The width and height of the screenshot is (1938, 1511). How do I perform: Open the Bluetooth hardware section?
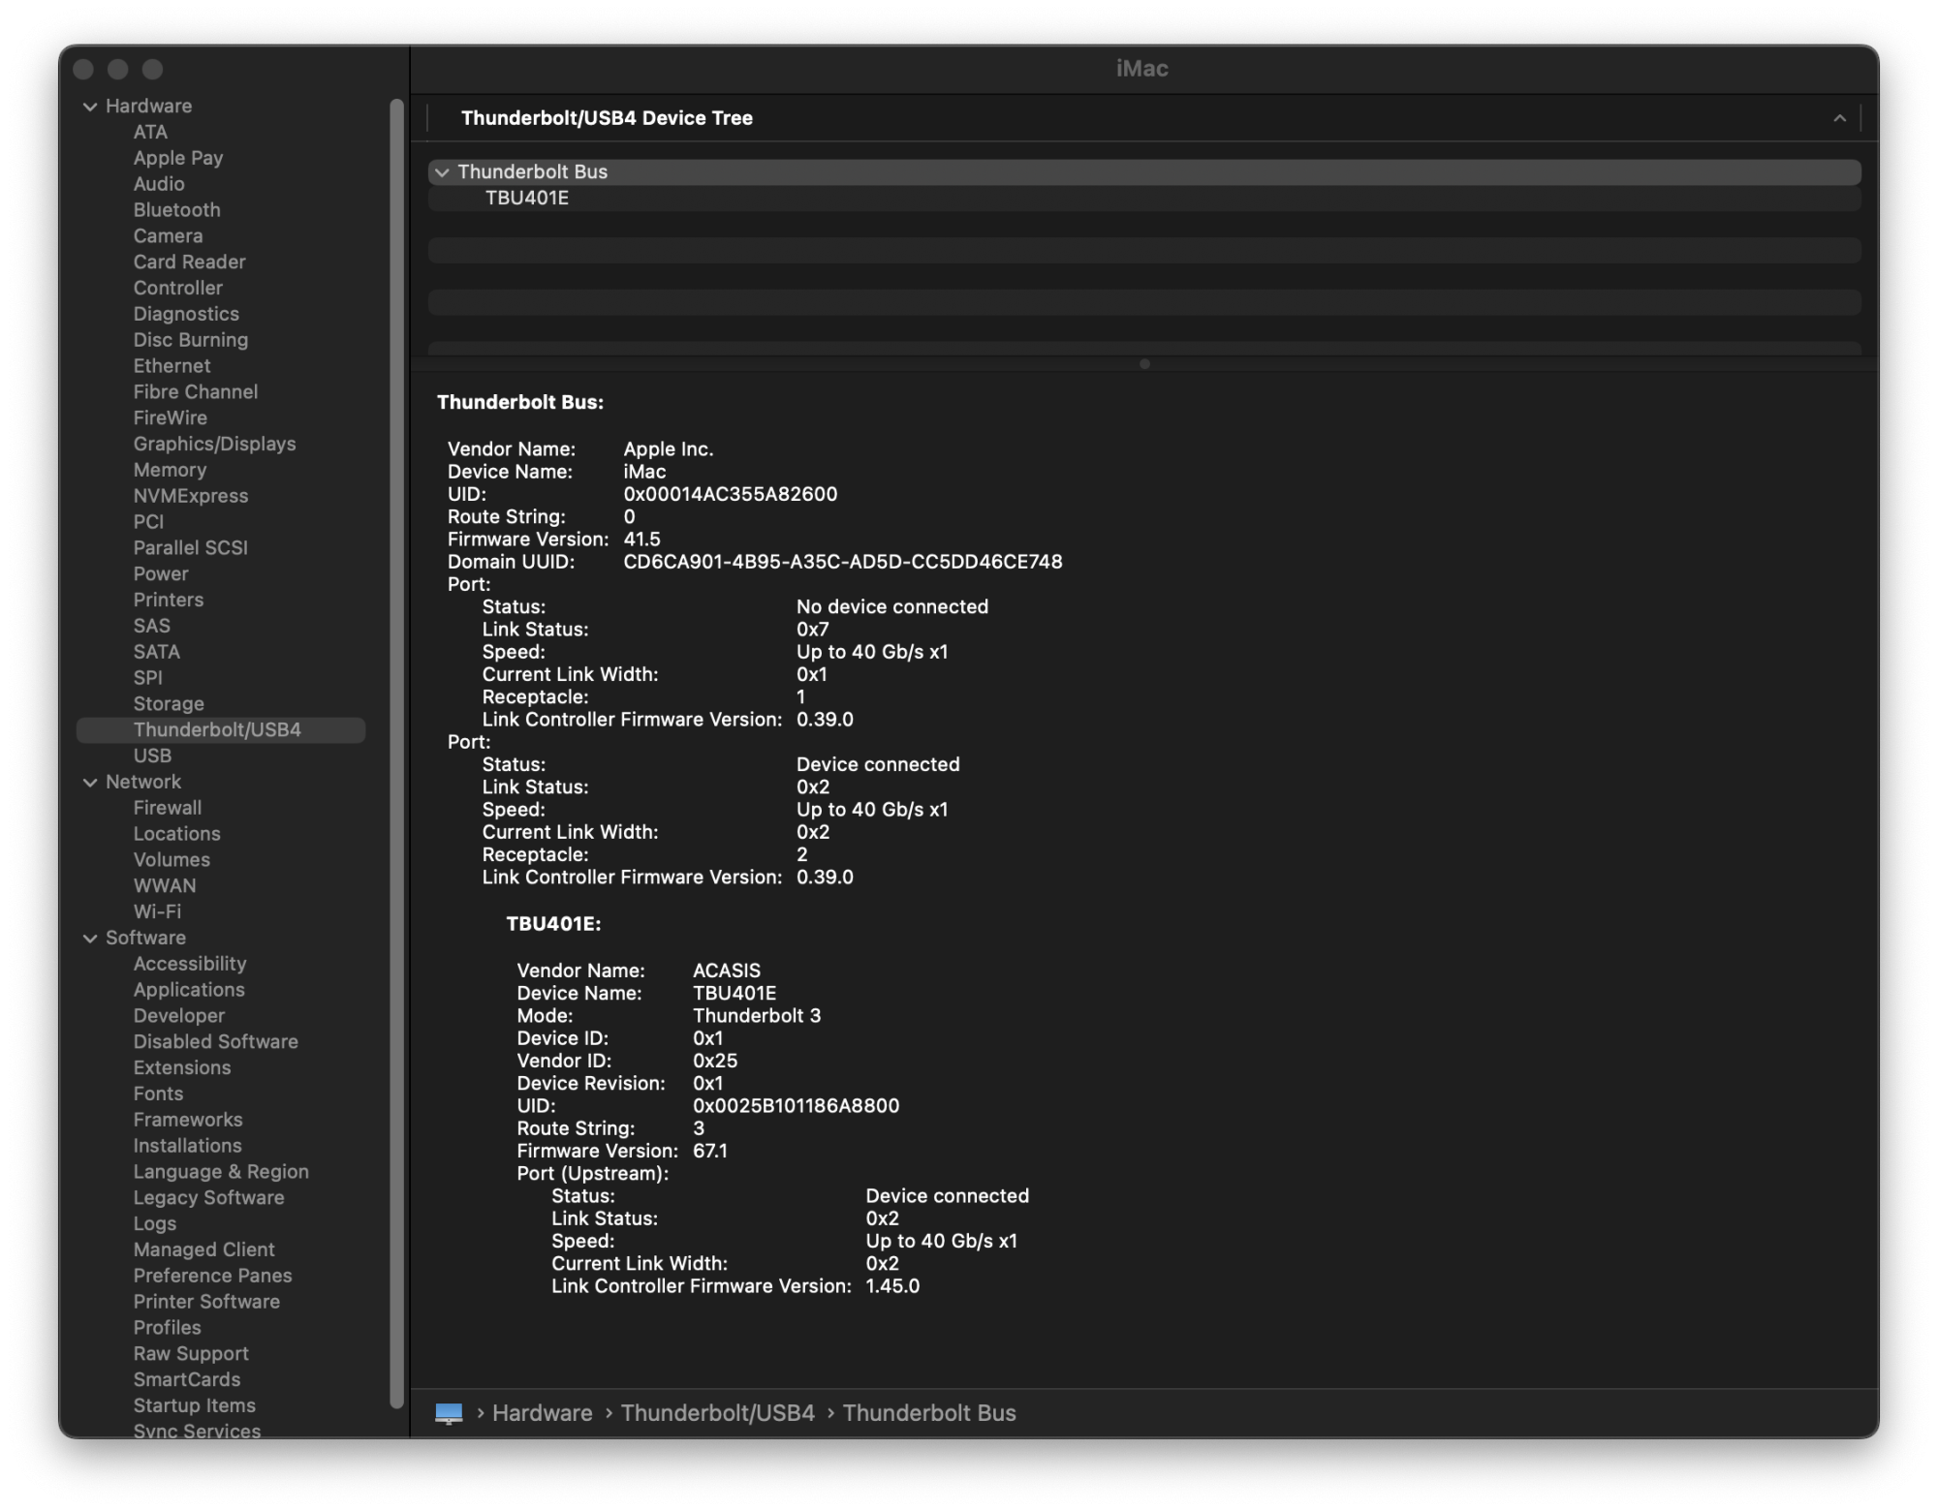click(176, 210)
